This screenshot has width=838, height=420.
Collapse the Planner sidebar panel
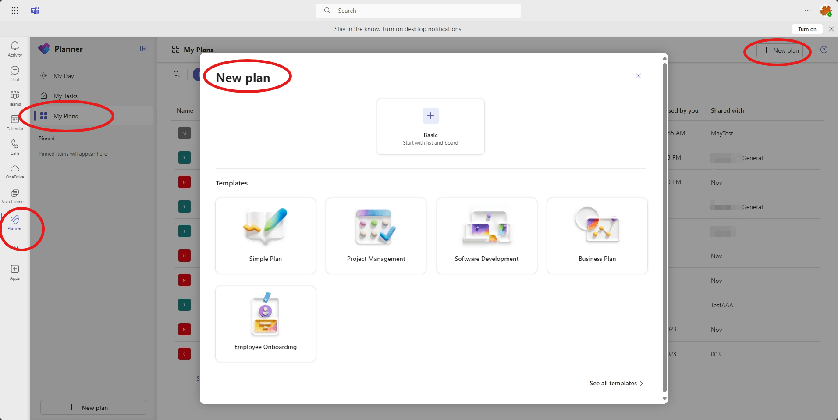[x=143, y=49]
